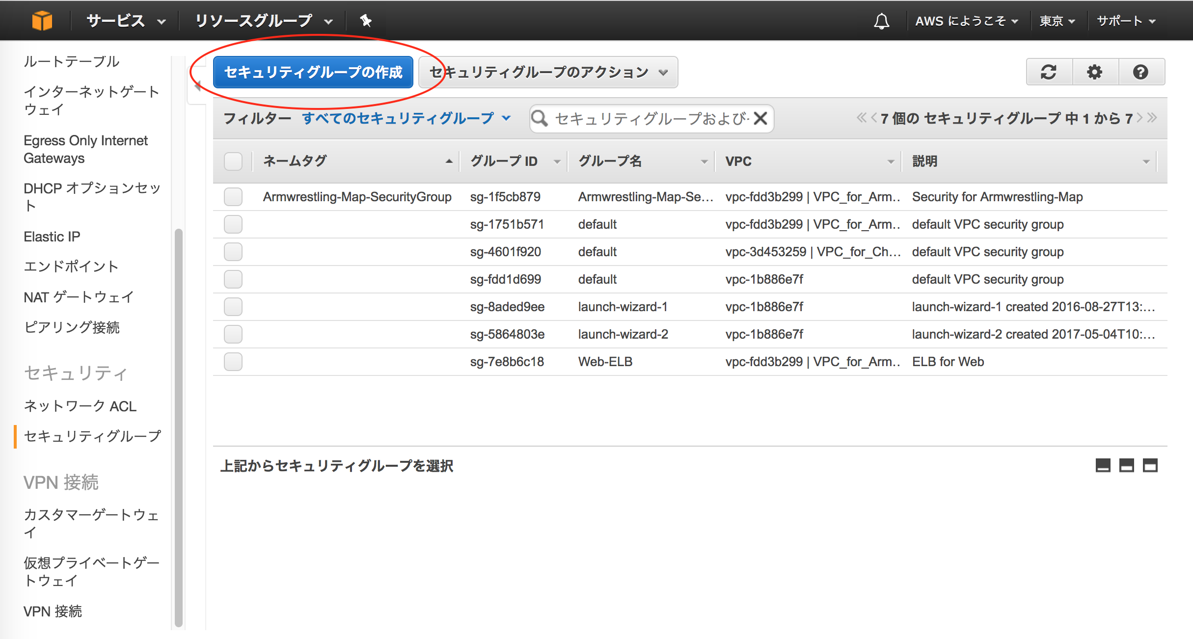Open the サポート dropdown menu
Viewport: 1193px width, 639px height.
pos(1126,21)
